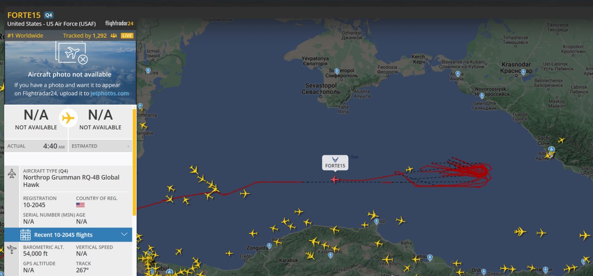This screenshot has height=276, width=593.
Task: Click the FORTE15 USAF label on map
Action: [x=335, y=162]
